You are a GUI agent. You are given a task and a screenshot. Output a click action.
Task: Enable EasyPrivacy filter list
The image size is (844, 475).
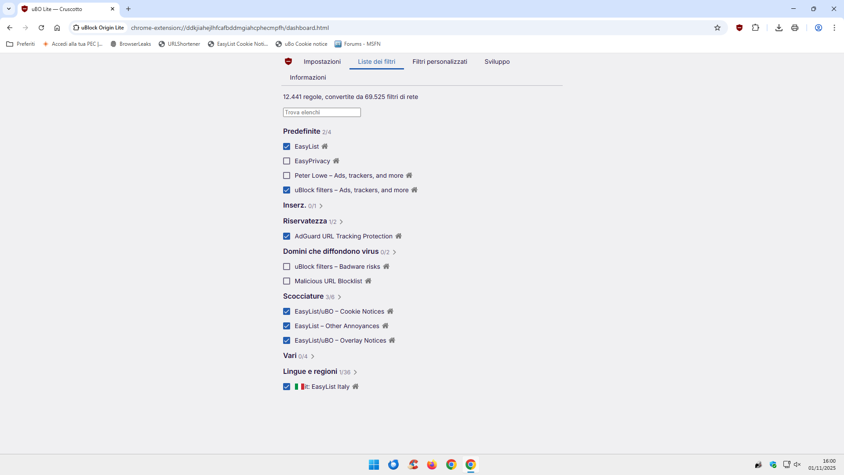pos(287,161)
